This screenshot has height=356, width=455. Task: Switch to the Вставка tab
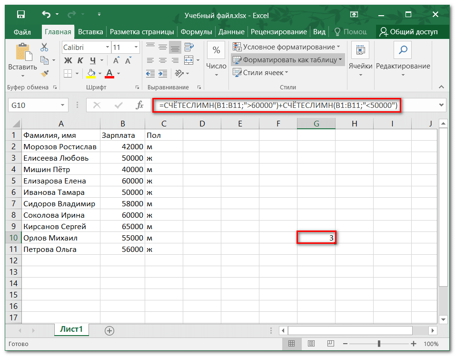click(90, 32)
